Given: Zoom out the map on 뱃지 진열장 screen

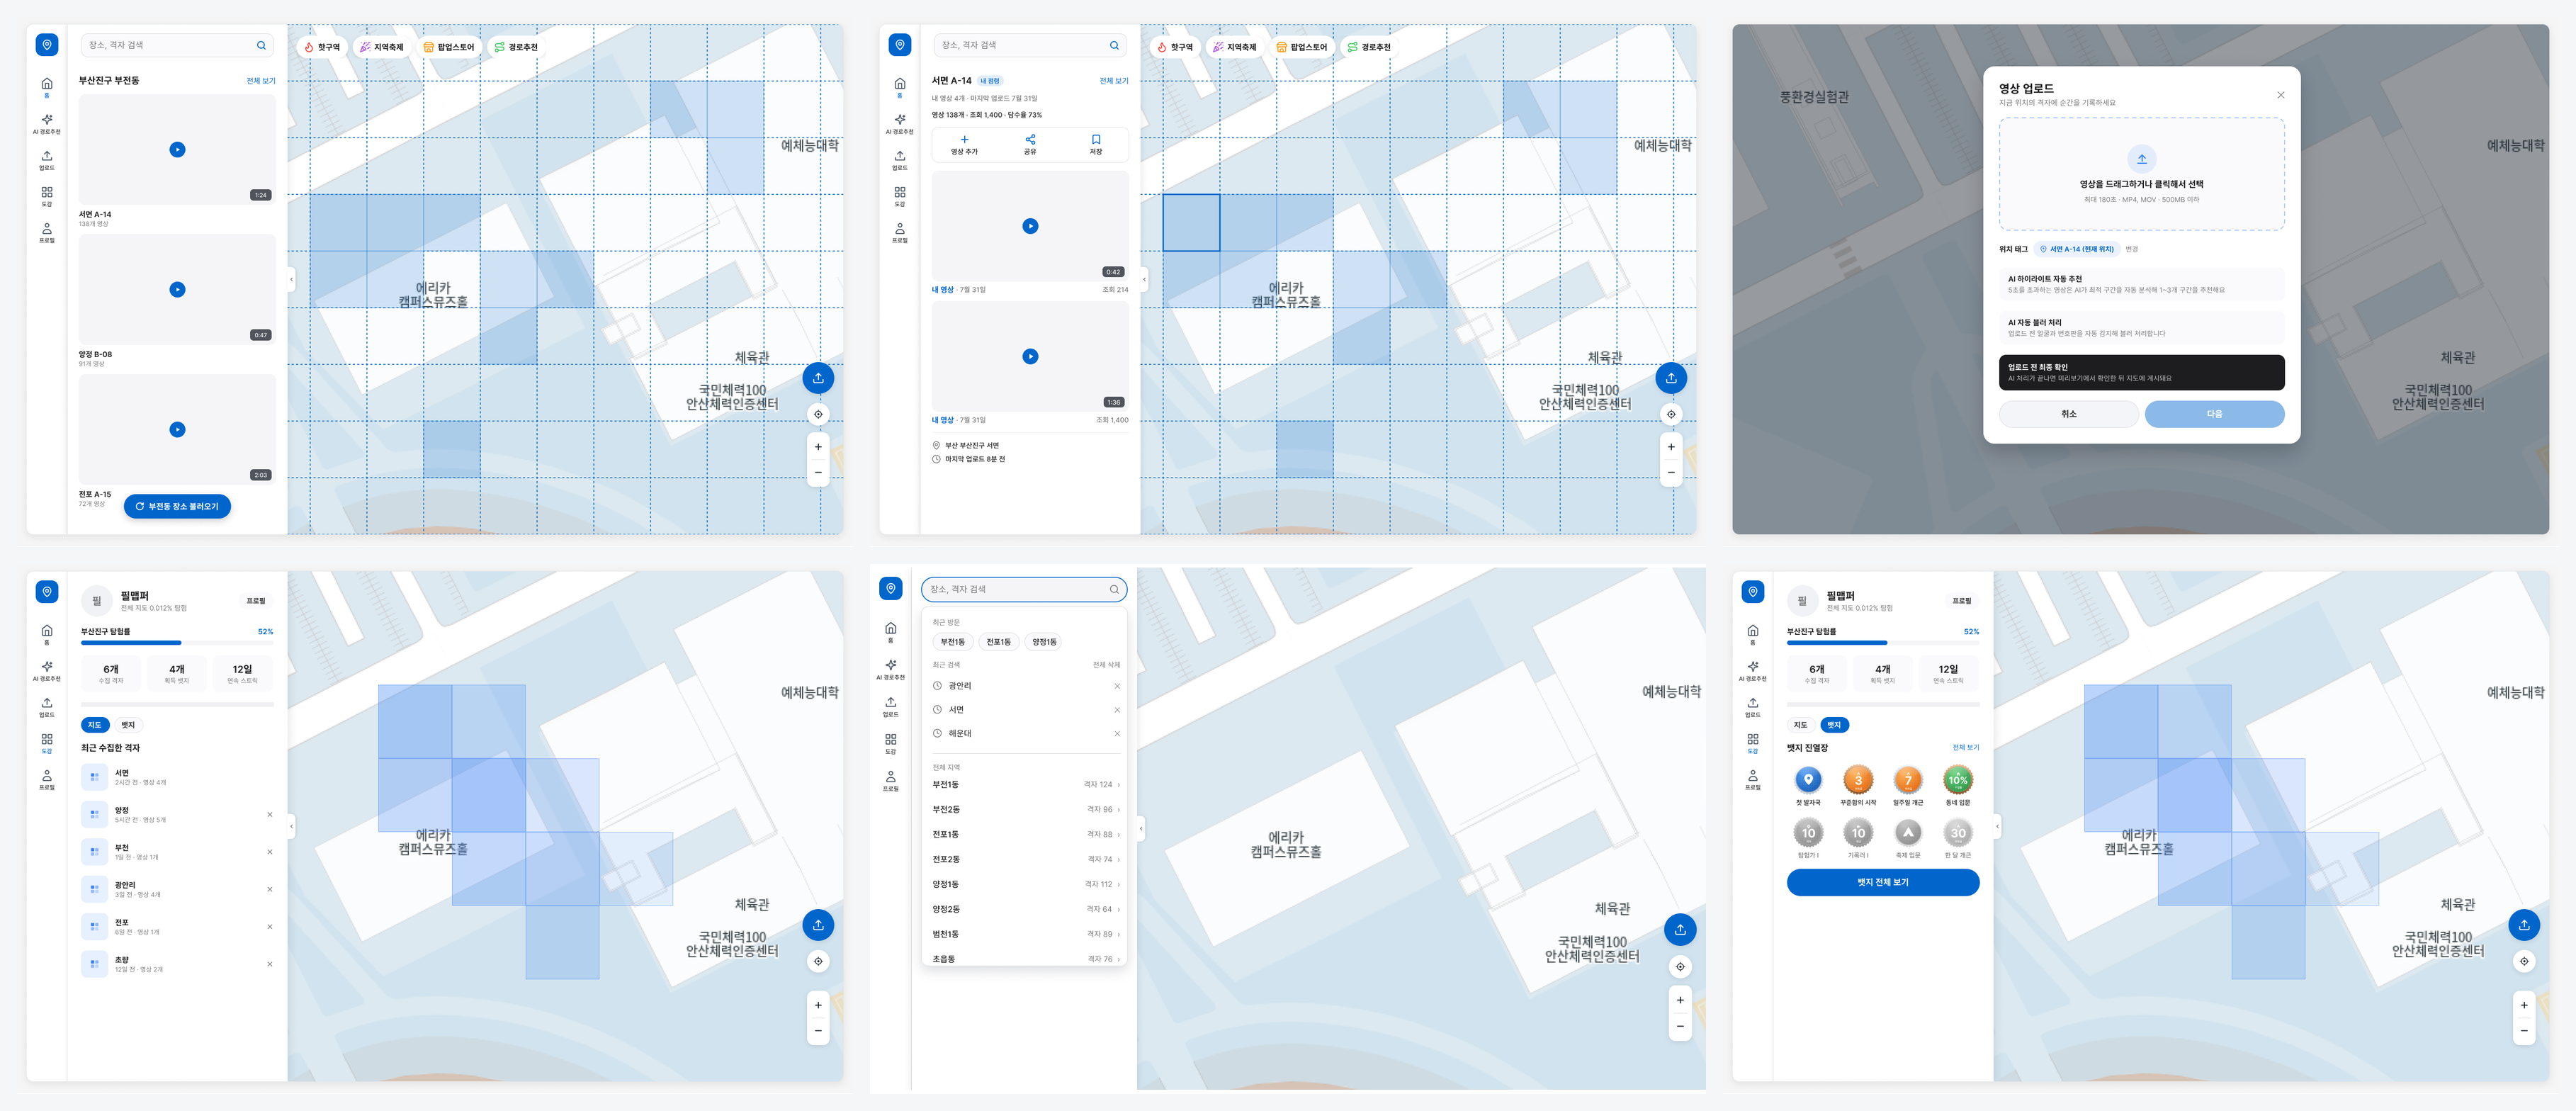Looking at the screenshot, I should (x=2524, y=1031).
